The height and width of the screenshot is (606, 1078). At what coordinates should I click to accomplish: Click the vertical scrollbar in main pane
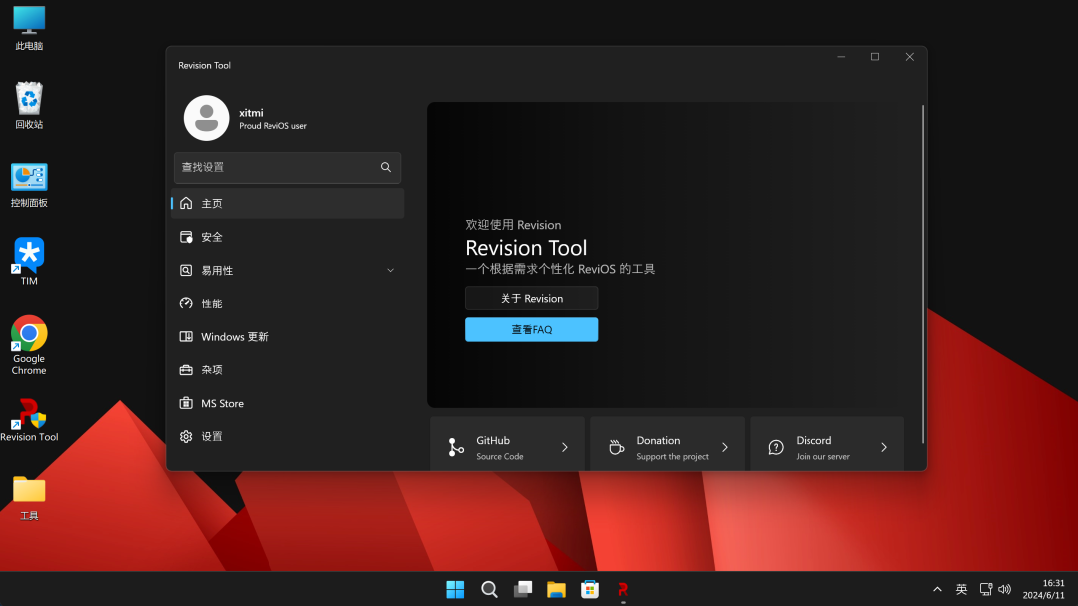[x=922, y=274]
